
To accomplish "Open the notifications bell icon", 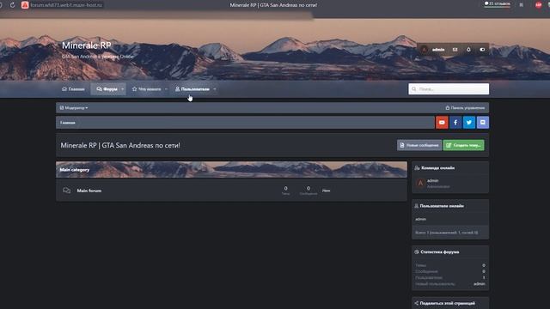I will point(468,50).
